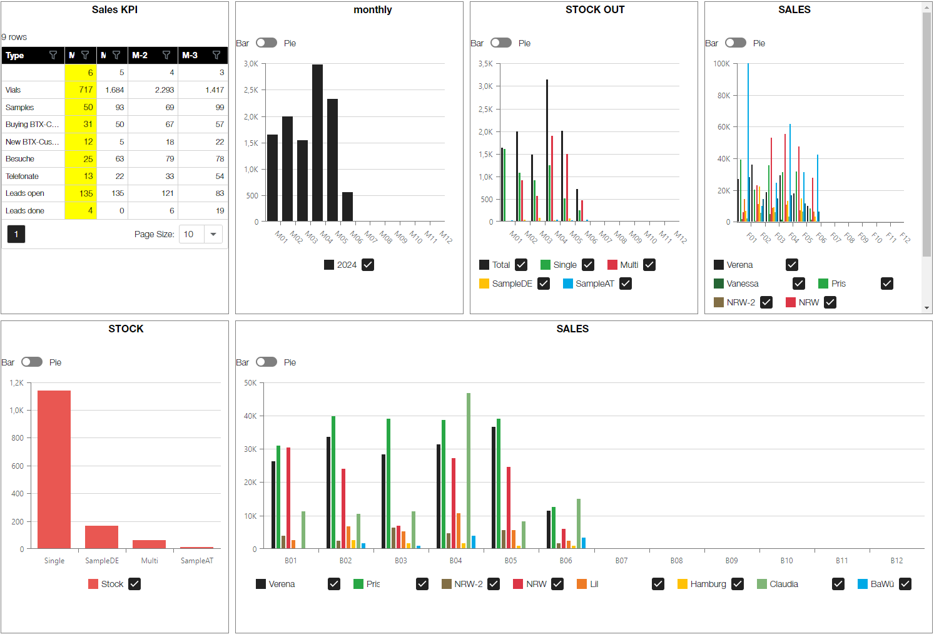Screen dimensions: 934x634
Task: Uncheck the SampleDE series checkbox
Action: tap(544, 284)
